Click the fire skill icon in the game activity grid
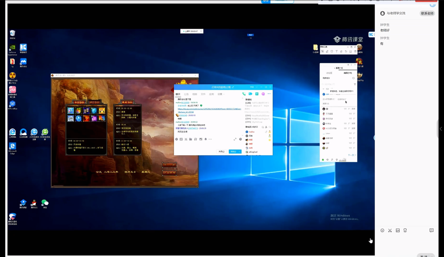The height and width of the screenshot is (257, 444). click(86, 118)
